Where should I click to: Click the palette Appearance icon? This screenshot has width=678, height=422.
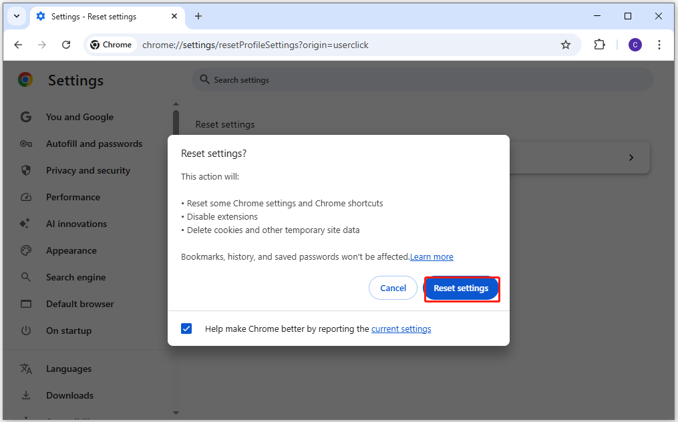(x=26, y=251)
